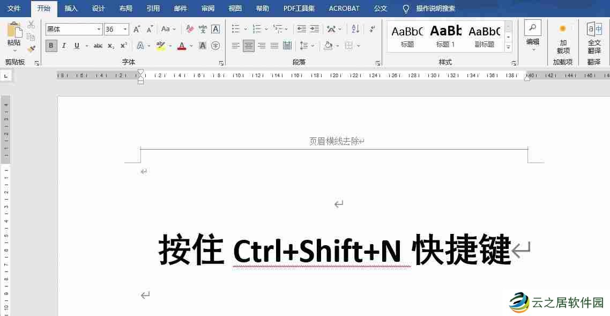This screenshot has width=610, height=316.
Task: Pick a font color from the red A swatch
Action: [182, 46]
